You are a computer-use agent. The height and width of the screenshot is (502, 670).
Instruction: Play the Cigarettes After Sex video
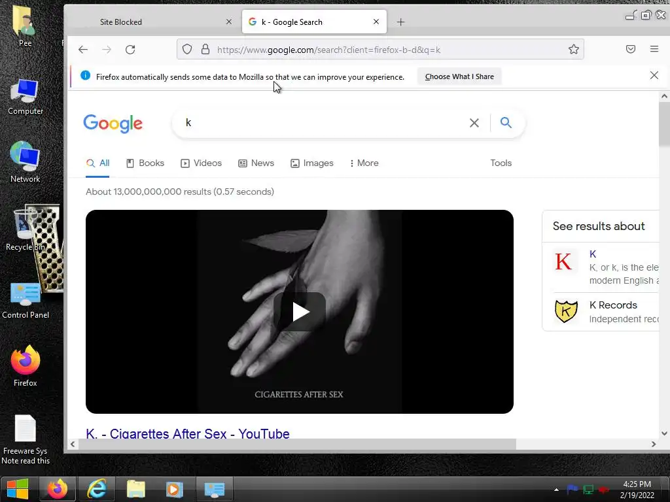300,312
